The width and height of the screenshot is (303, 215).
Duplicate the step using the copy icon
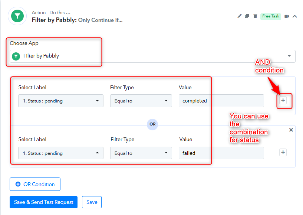coord(247,16)
